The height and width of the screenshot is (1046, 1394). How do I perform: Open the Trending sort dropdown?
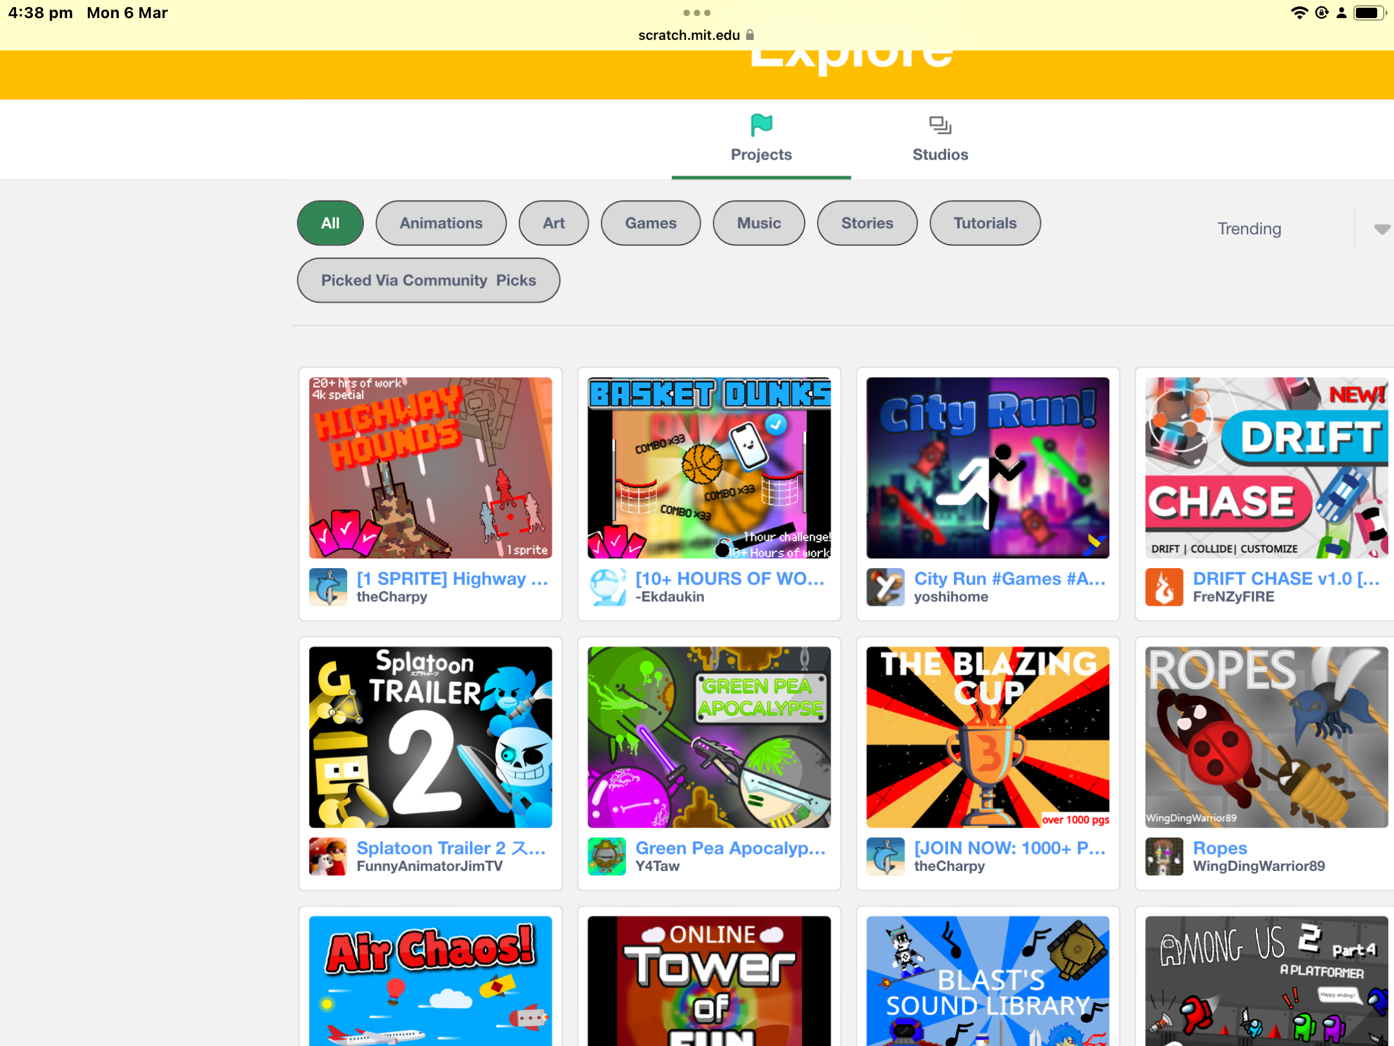point(1249,229)
